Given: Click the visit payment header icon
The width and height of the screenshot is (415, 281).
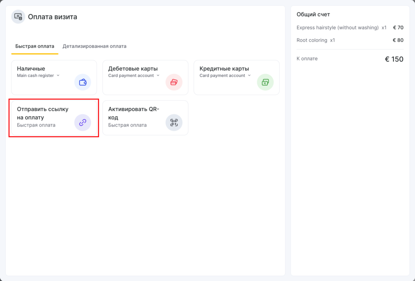Looking at the screenshot, I should (x=18, y=17).
